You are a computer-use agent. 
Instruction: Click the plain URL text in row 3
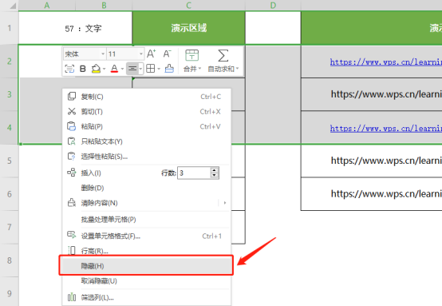coord(386,94)
